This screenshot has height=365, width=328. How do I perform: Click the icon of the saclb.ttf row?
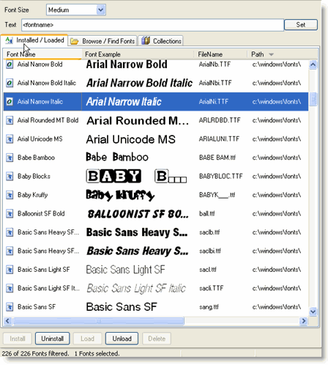[x=10, y=232]
